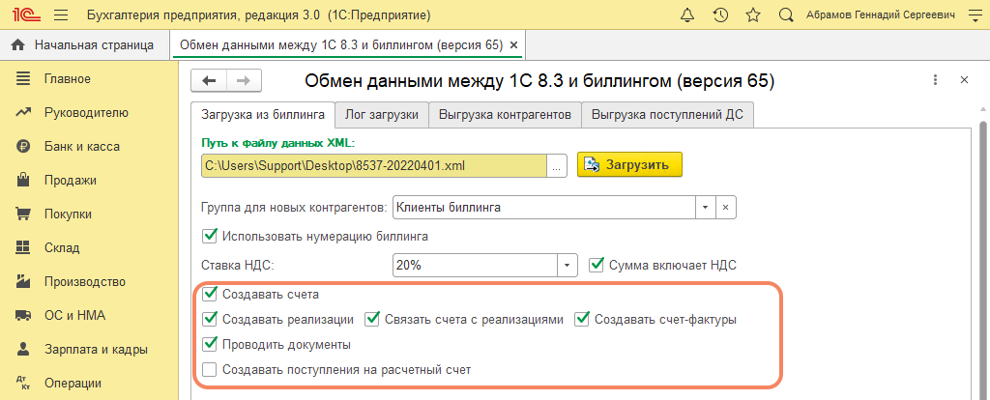Click the ОС и НМА truck icon
The height and width of the screenshot is (400, 990).
click(x=23, y=315)
